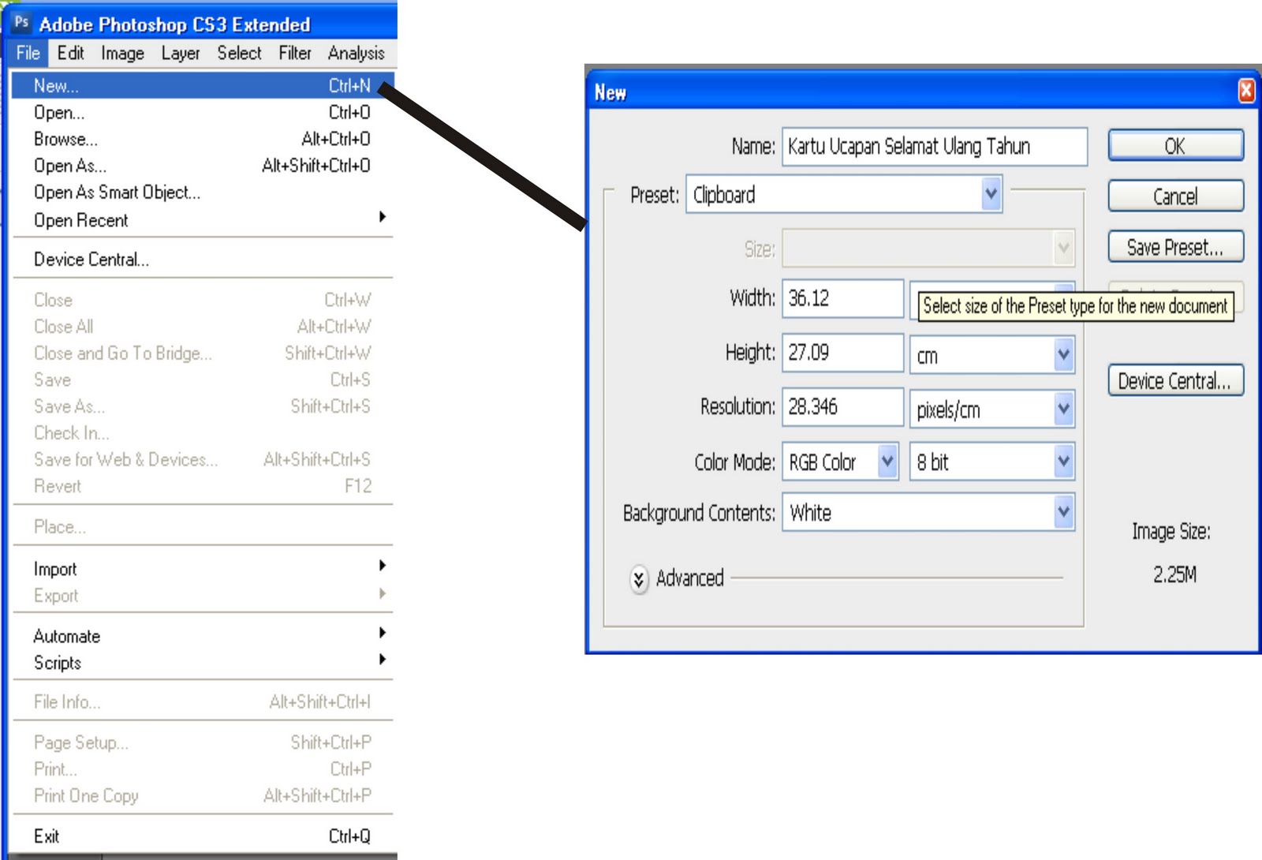Click the Name text field
This screenshot has width=1262, height=860.
tap(935, 146)
